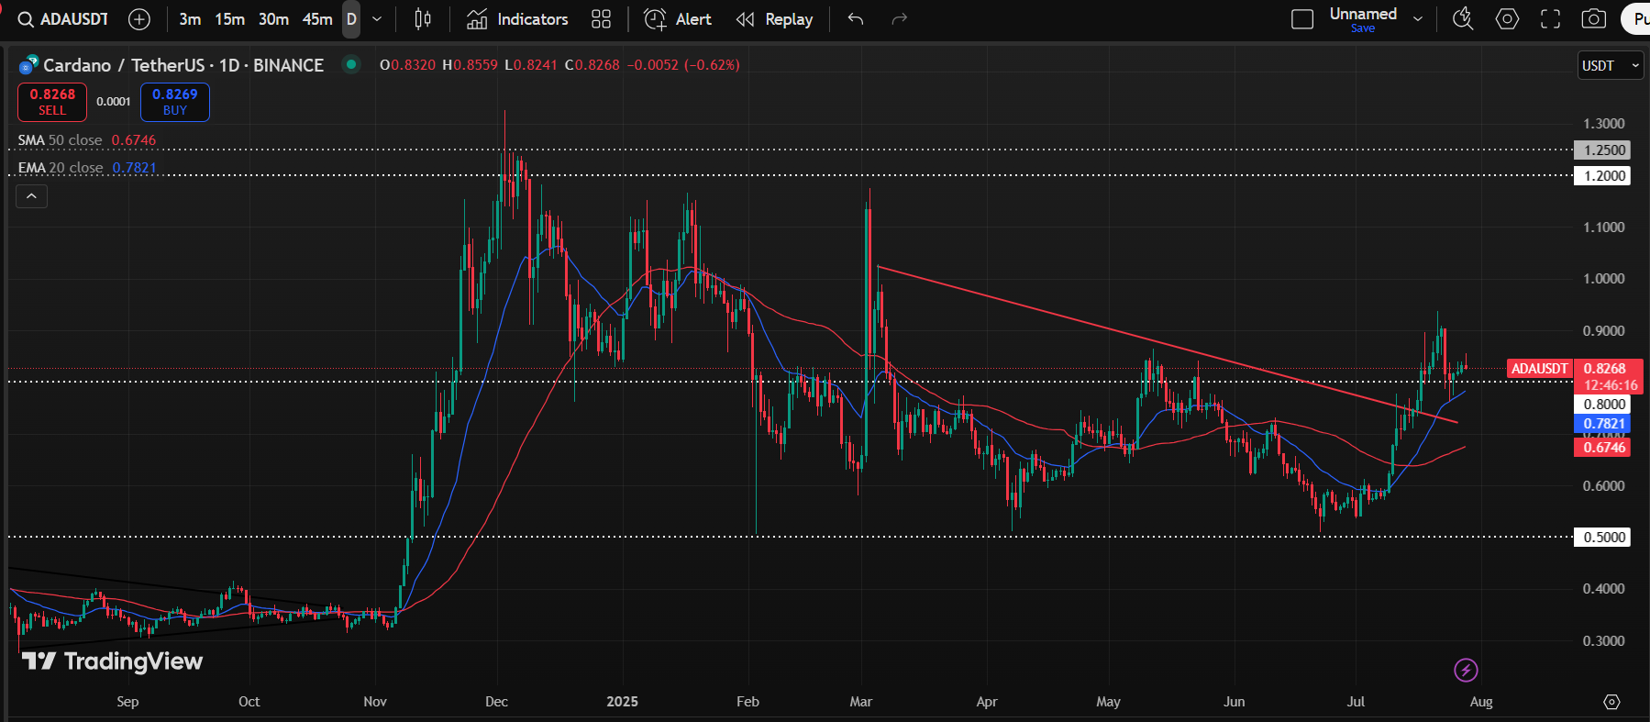Click the 0.8268 SELL button

pyautogui.click(x=52, y=102)
